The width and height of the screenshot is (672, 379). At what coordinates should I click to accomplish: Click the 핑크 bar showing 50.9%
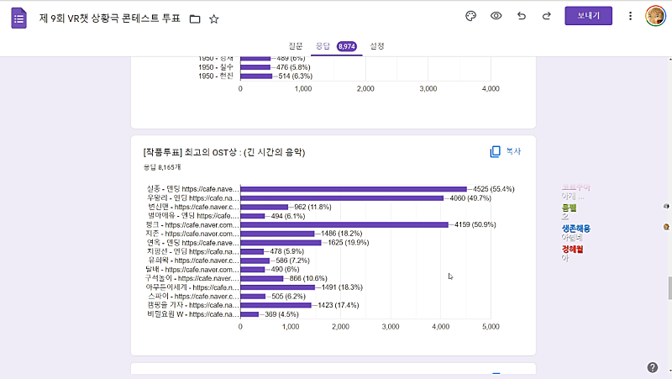[344, 224]
